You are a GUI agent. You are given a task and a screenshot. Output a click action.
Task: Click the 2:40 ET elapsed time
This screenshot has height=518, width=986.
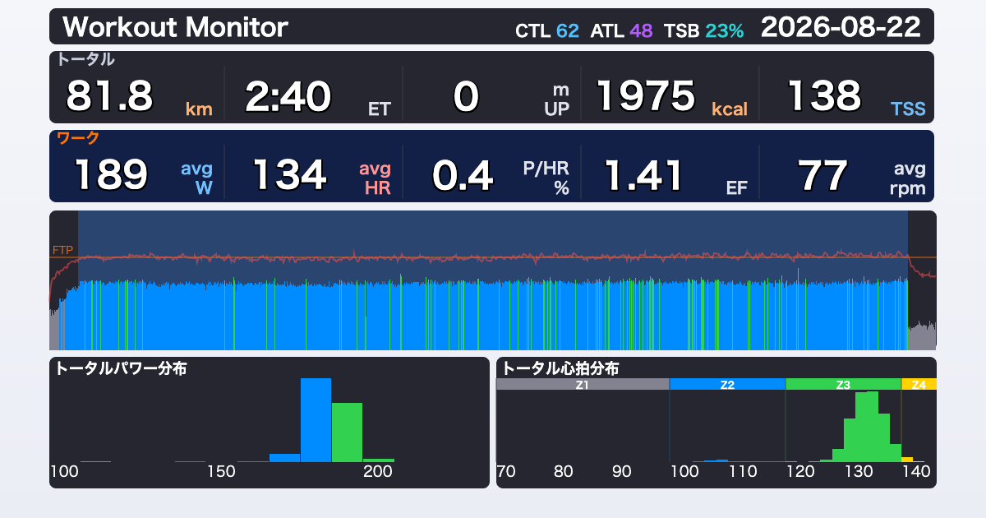point(318,95)
